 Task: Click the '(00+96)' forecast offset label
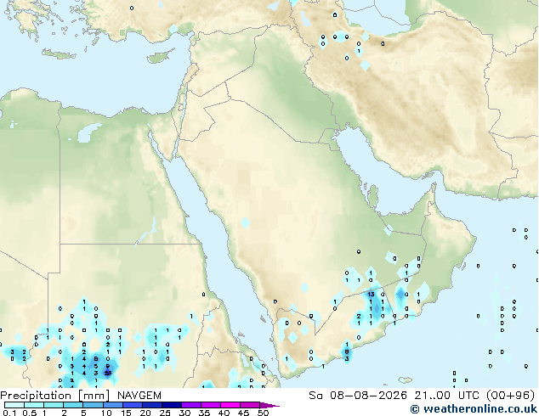511,396
